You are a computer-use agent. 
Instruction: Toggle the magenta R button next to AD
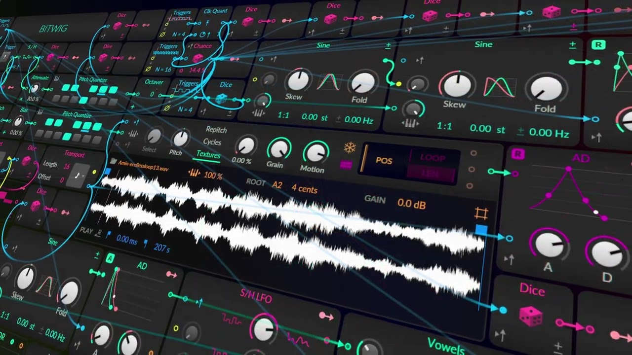(x=518, y=154)
